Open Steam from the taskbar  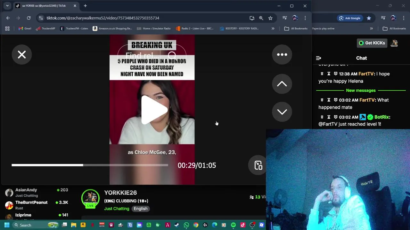176,225
